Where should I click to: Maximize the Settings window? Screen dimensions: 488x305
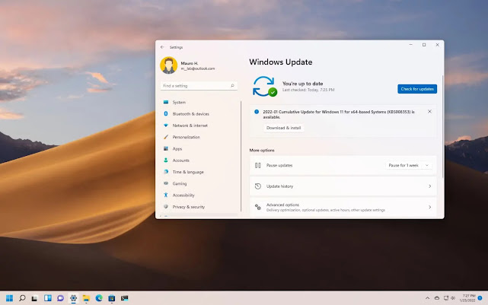tap(424, 45)
